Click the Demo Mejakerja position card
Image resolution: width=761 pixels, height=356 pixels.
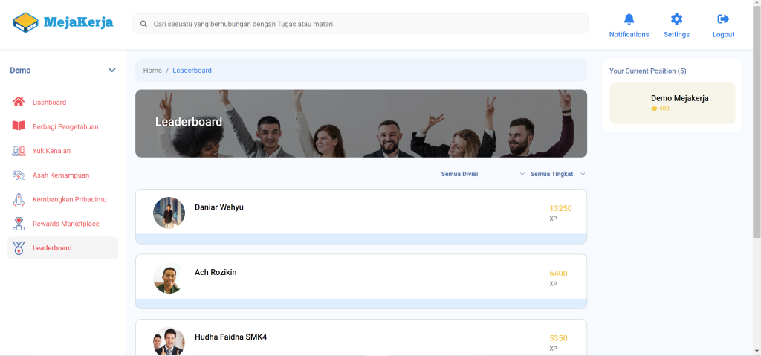pos(672,103)
